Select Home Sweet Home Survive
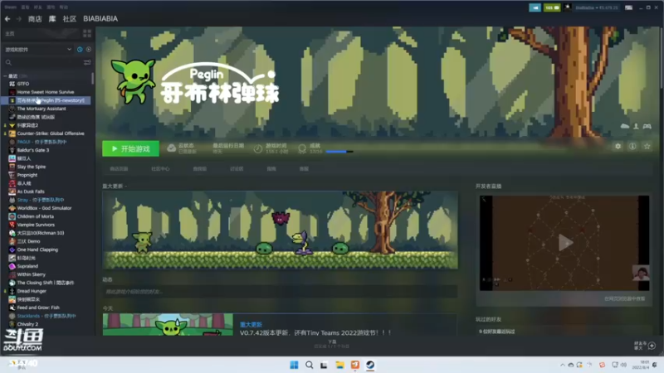664x373 pixels. 46,92
